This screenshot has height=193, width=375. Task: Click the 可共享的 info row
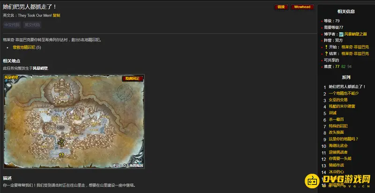pos(331,60)
